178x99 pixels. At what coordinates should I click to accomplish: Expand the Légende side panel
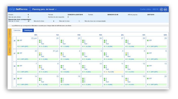tap(10, 51)
